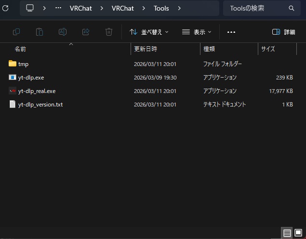Focus the Toolsの検索 search field
The image size is (306, 239).
click(262, 8)
